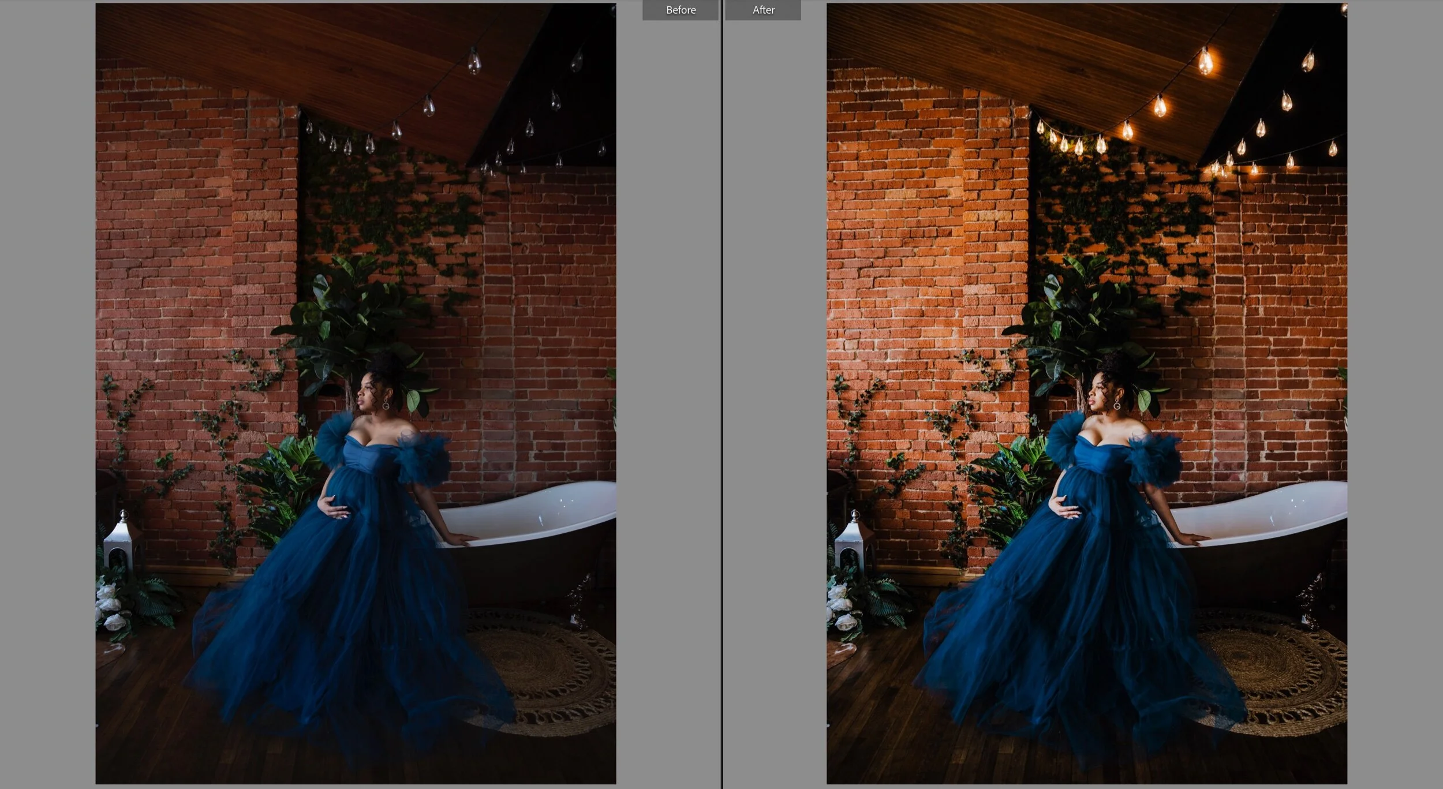Click the hand on belly in After photo
1443x789 pixels.
1064,508
